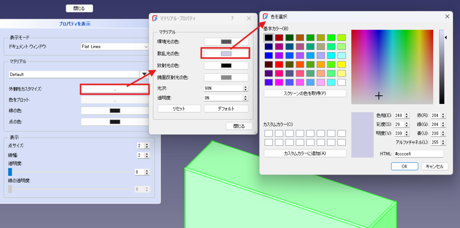This screenshot has height=228, width=460.
Task: Open the ドキュメント ウィンドウ Flat Lines dropdown
Action: point(114,46)
